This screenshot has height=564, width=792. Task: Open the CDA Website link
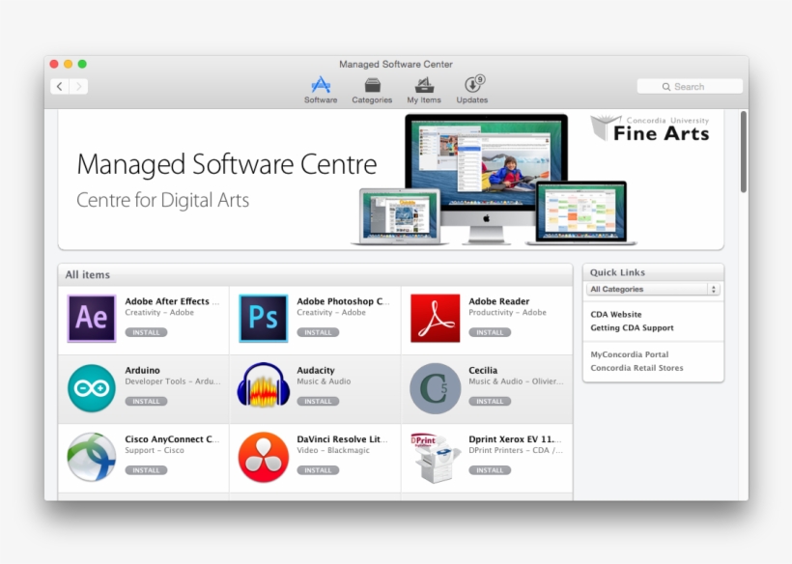click(x=616, y=315)
